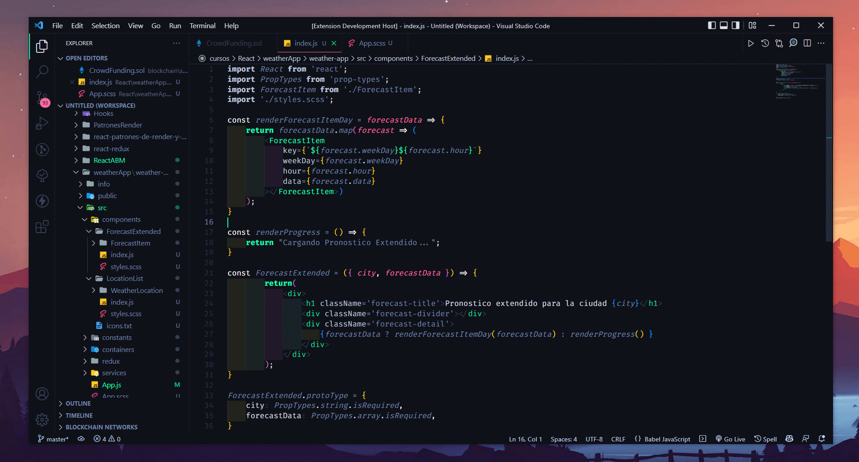Click the feedback icon in the status bar
The width and height of the screenshot is (859, 462).
pyautogui.click(x=806, y=439)
